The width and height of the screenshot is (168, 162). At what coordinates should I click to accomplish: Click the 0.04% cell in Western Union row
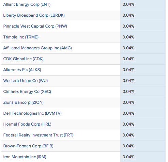(143, 81)
